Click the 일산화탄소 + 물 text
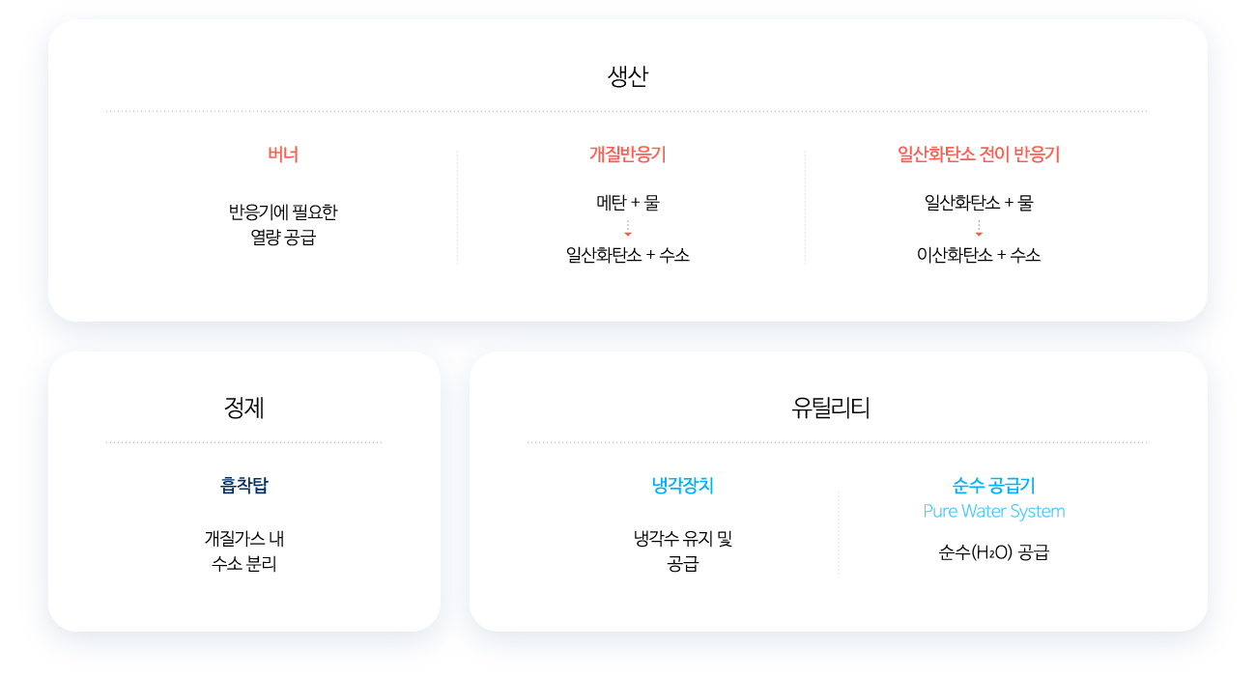This screenshot has width=1256, height=676. pos(979,203)
